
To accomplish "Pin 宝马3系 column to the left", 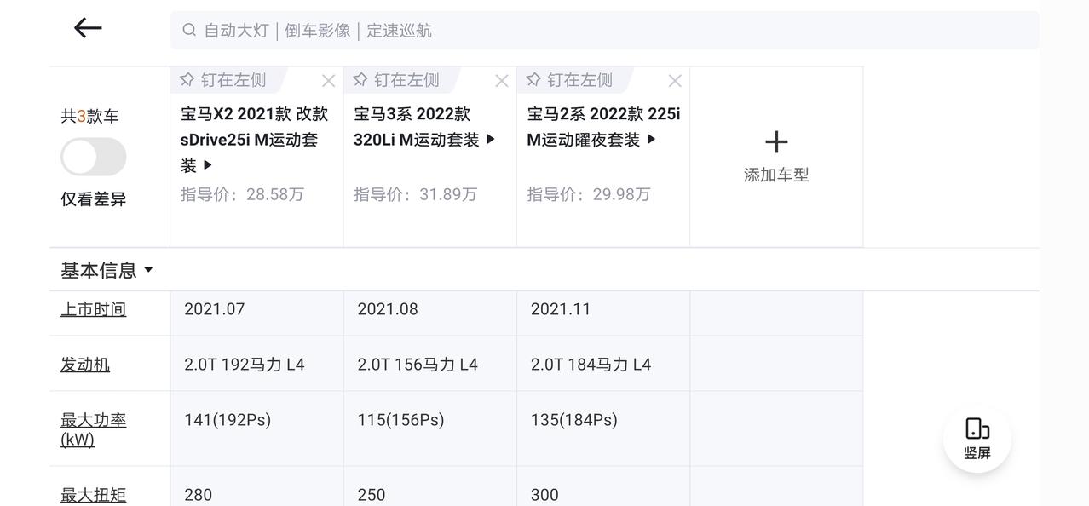I will 395,80.
